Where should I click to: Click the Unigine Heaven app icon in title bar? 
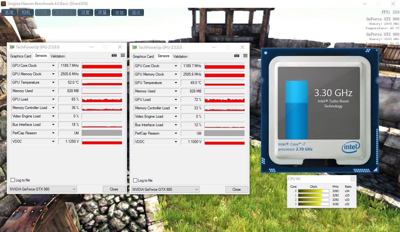(x=3, y=3)
